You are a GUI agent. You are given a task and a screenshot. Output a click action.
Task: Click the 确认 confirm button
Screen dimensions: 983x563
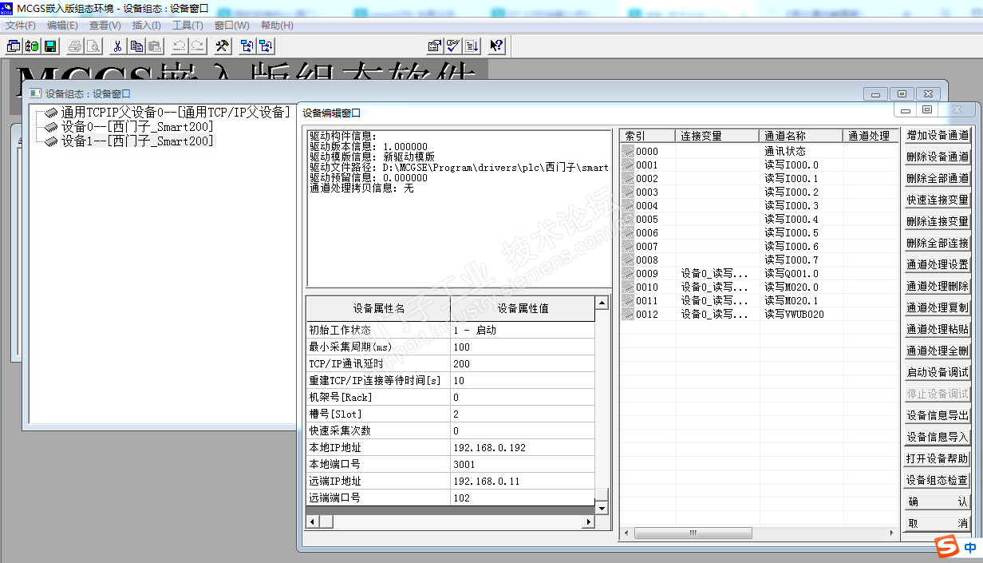(x=938, y=502)
